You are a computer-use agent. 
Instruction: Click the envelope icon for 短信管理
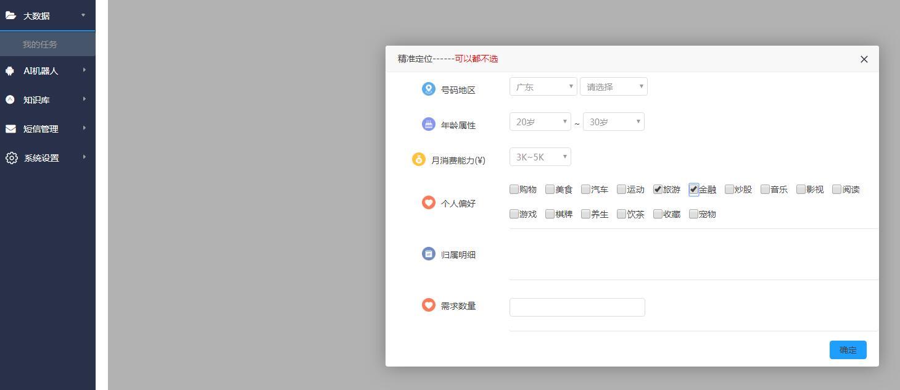pyautogui.click(x=10, y=128)
